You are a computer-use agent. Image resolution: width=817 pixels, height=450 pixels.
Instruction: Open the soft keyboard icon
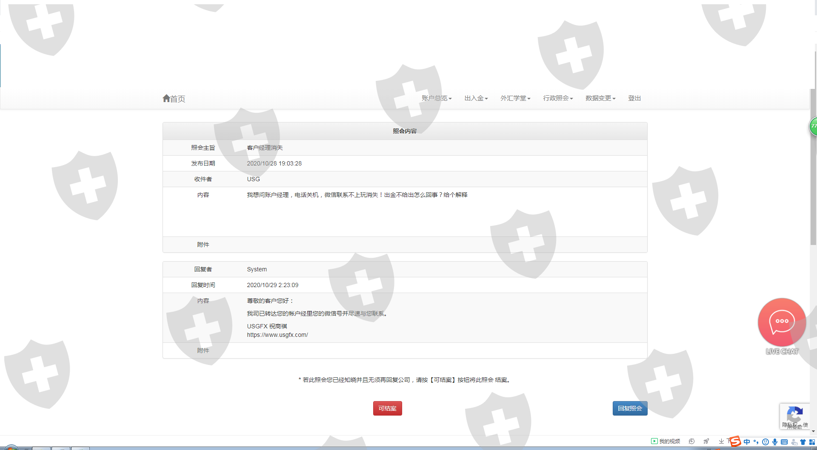point(784,442)
